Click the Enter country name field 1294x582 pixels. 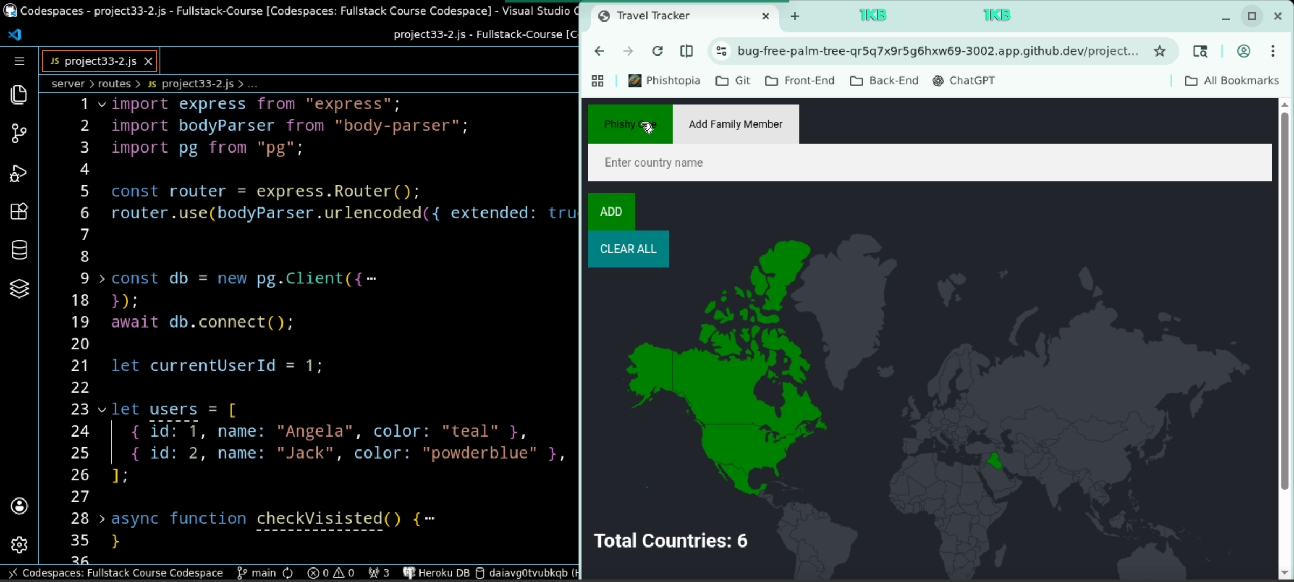pyautogui.click(x=930, y=163)
